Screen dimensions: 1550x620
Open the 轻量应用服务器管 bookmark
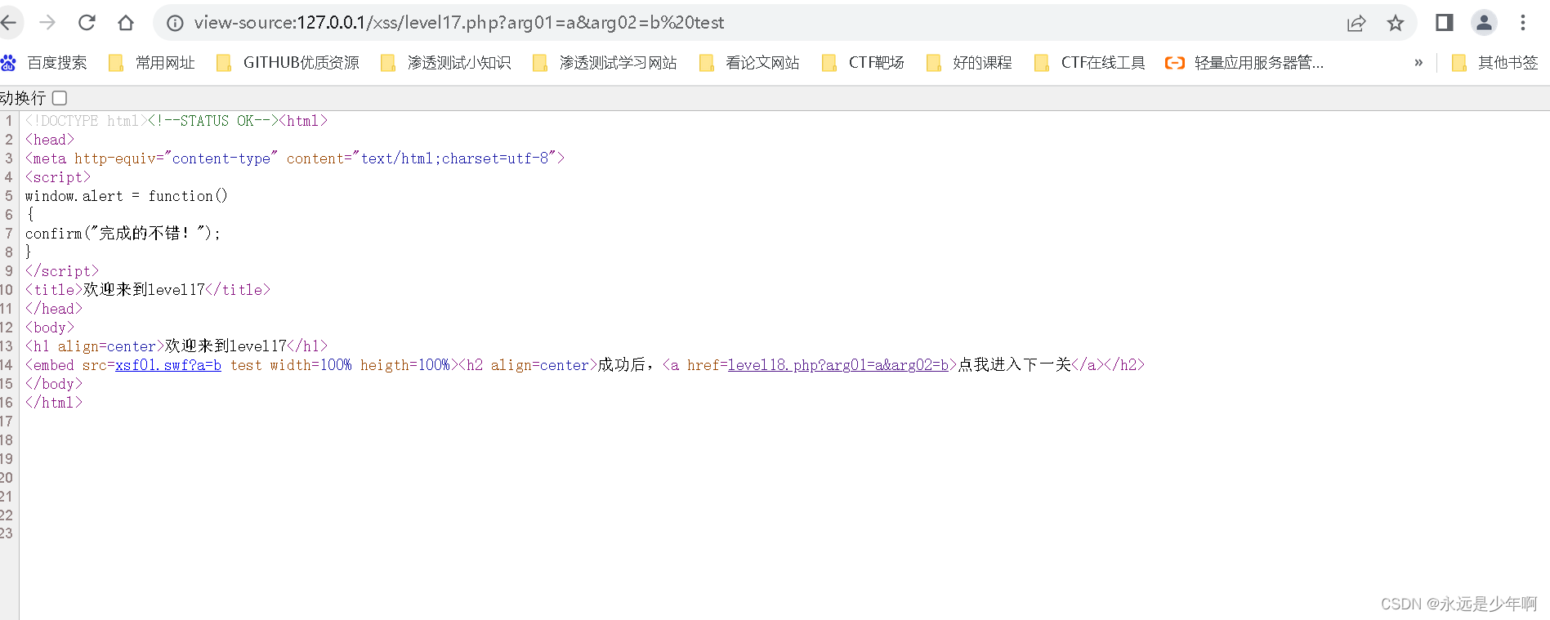pos(1244,63)
